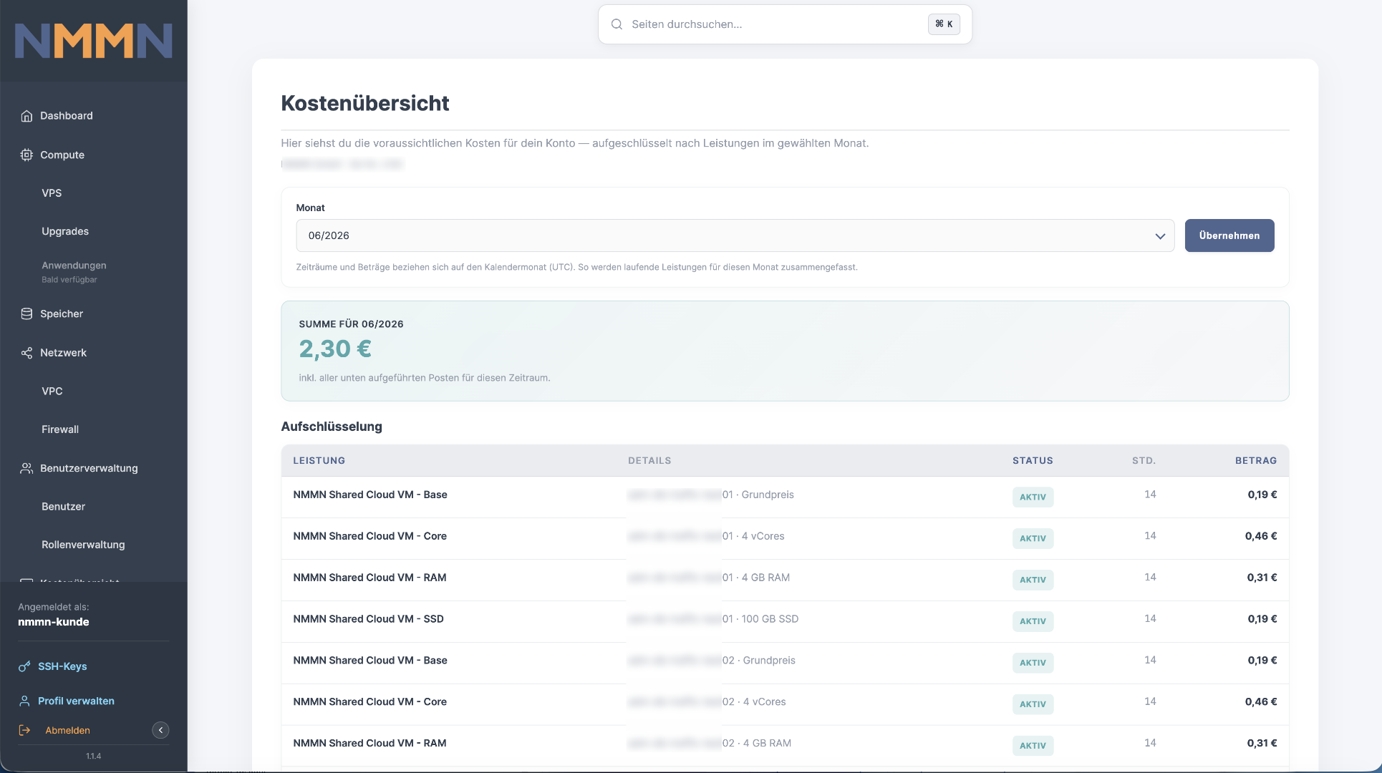1382x773 pixels.
Task: Click the STATUS column header
Action: (1033, 460)
